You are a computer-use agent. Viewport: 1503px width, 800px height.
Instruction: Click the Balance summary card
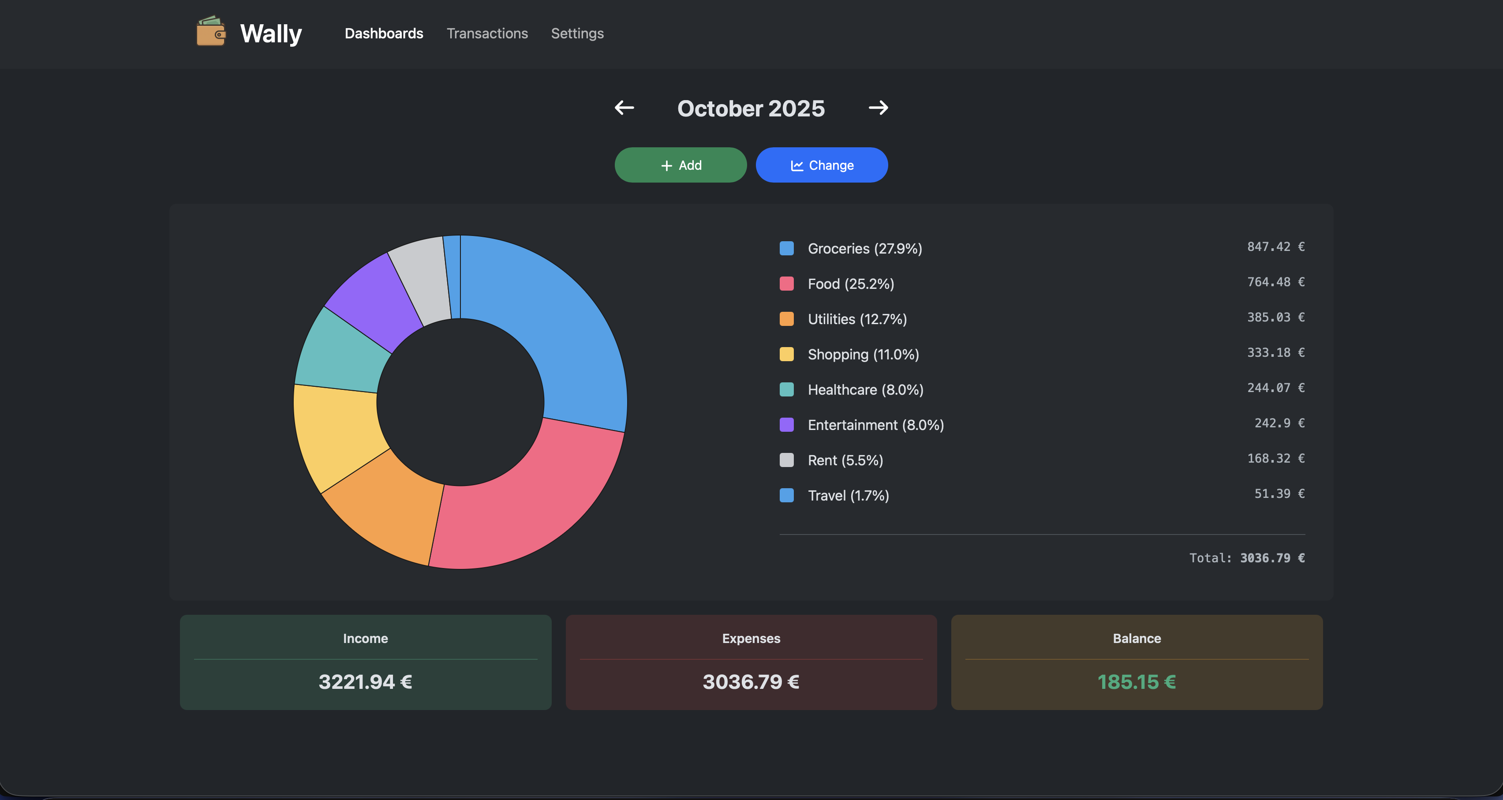point(1136,662)
